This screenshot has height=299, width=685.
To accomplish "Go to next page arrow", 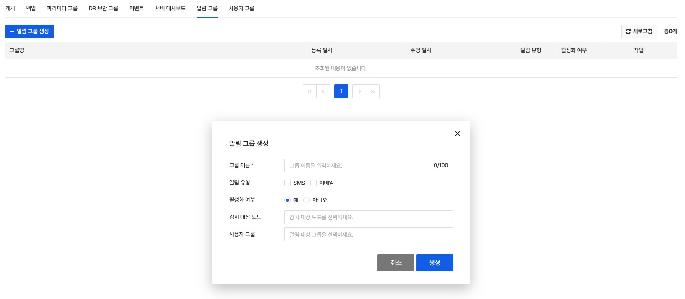I will (x=359, y=91).
